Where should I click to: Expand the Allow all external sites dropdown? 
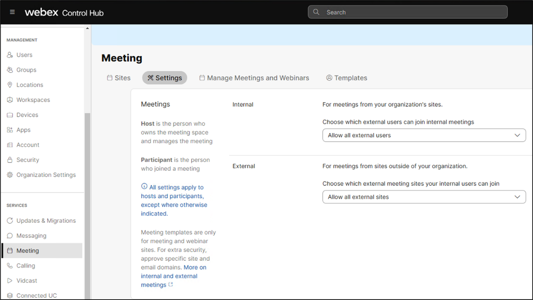[x=424, y=197]
